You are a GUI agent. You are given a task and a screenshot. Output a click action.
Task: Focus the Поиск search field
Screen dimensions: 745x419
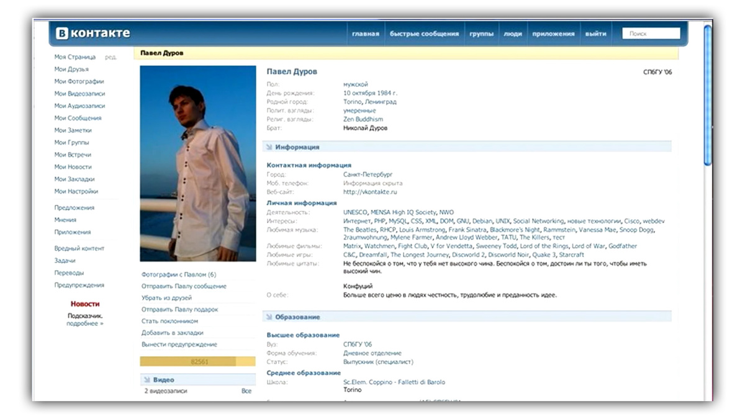click(x=651, y=34)
